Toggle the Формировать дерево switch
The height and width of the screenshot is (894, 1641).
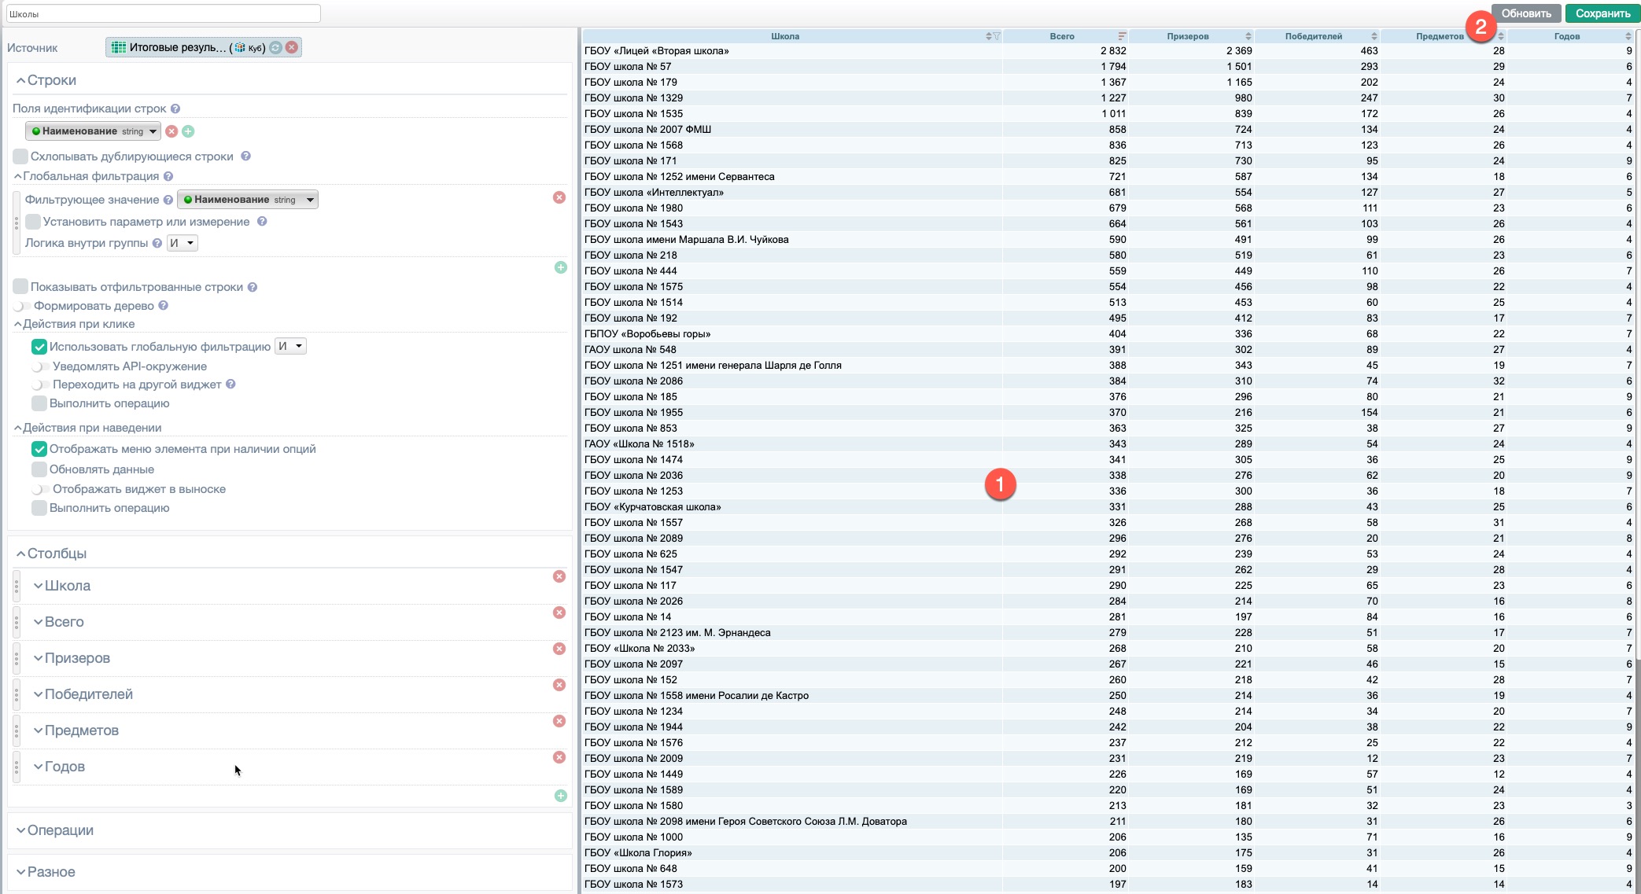point(21,306)
